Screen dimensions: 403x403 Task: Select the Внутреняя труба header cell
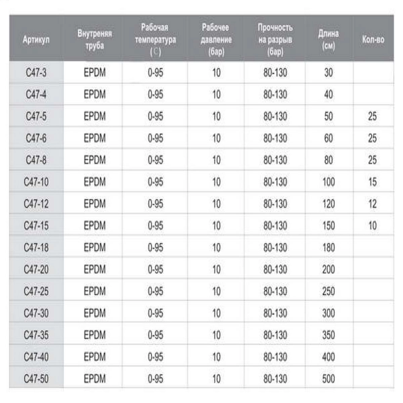[94, 39]
